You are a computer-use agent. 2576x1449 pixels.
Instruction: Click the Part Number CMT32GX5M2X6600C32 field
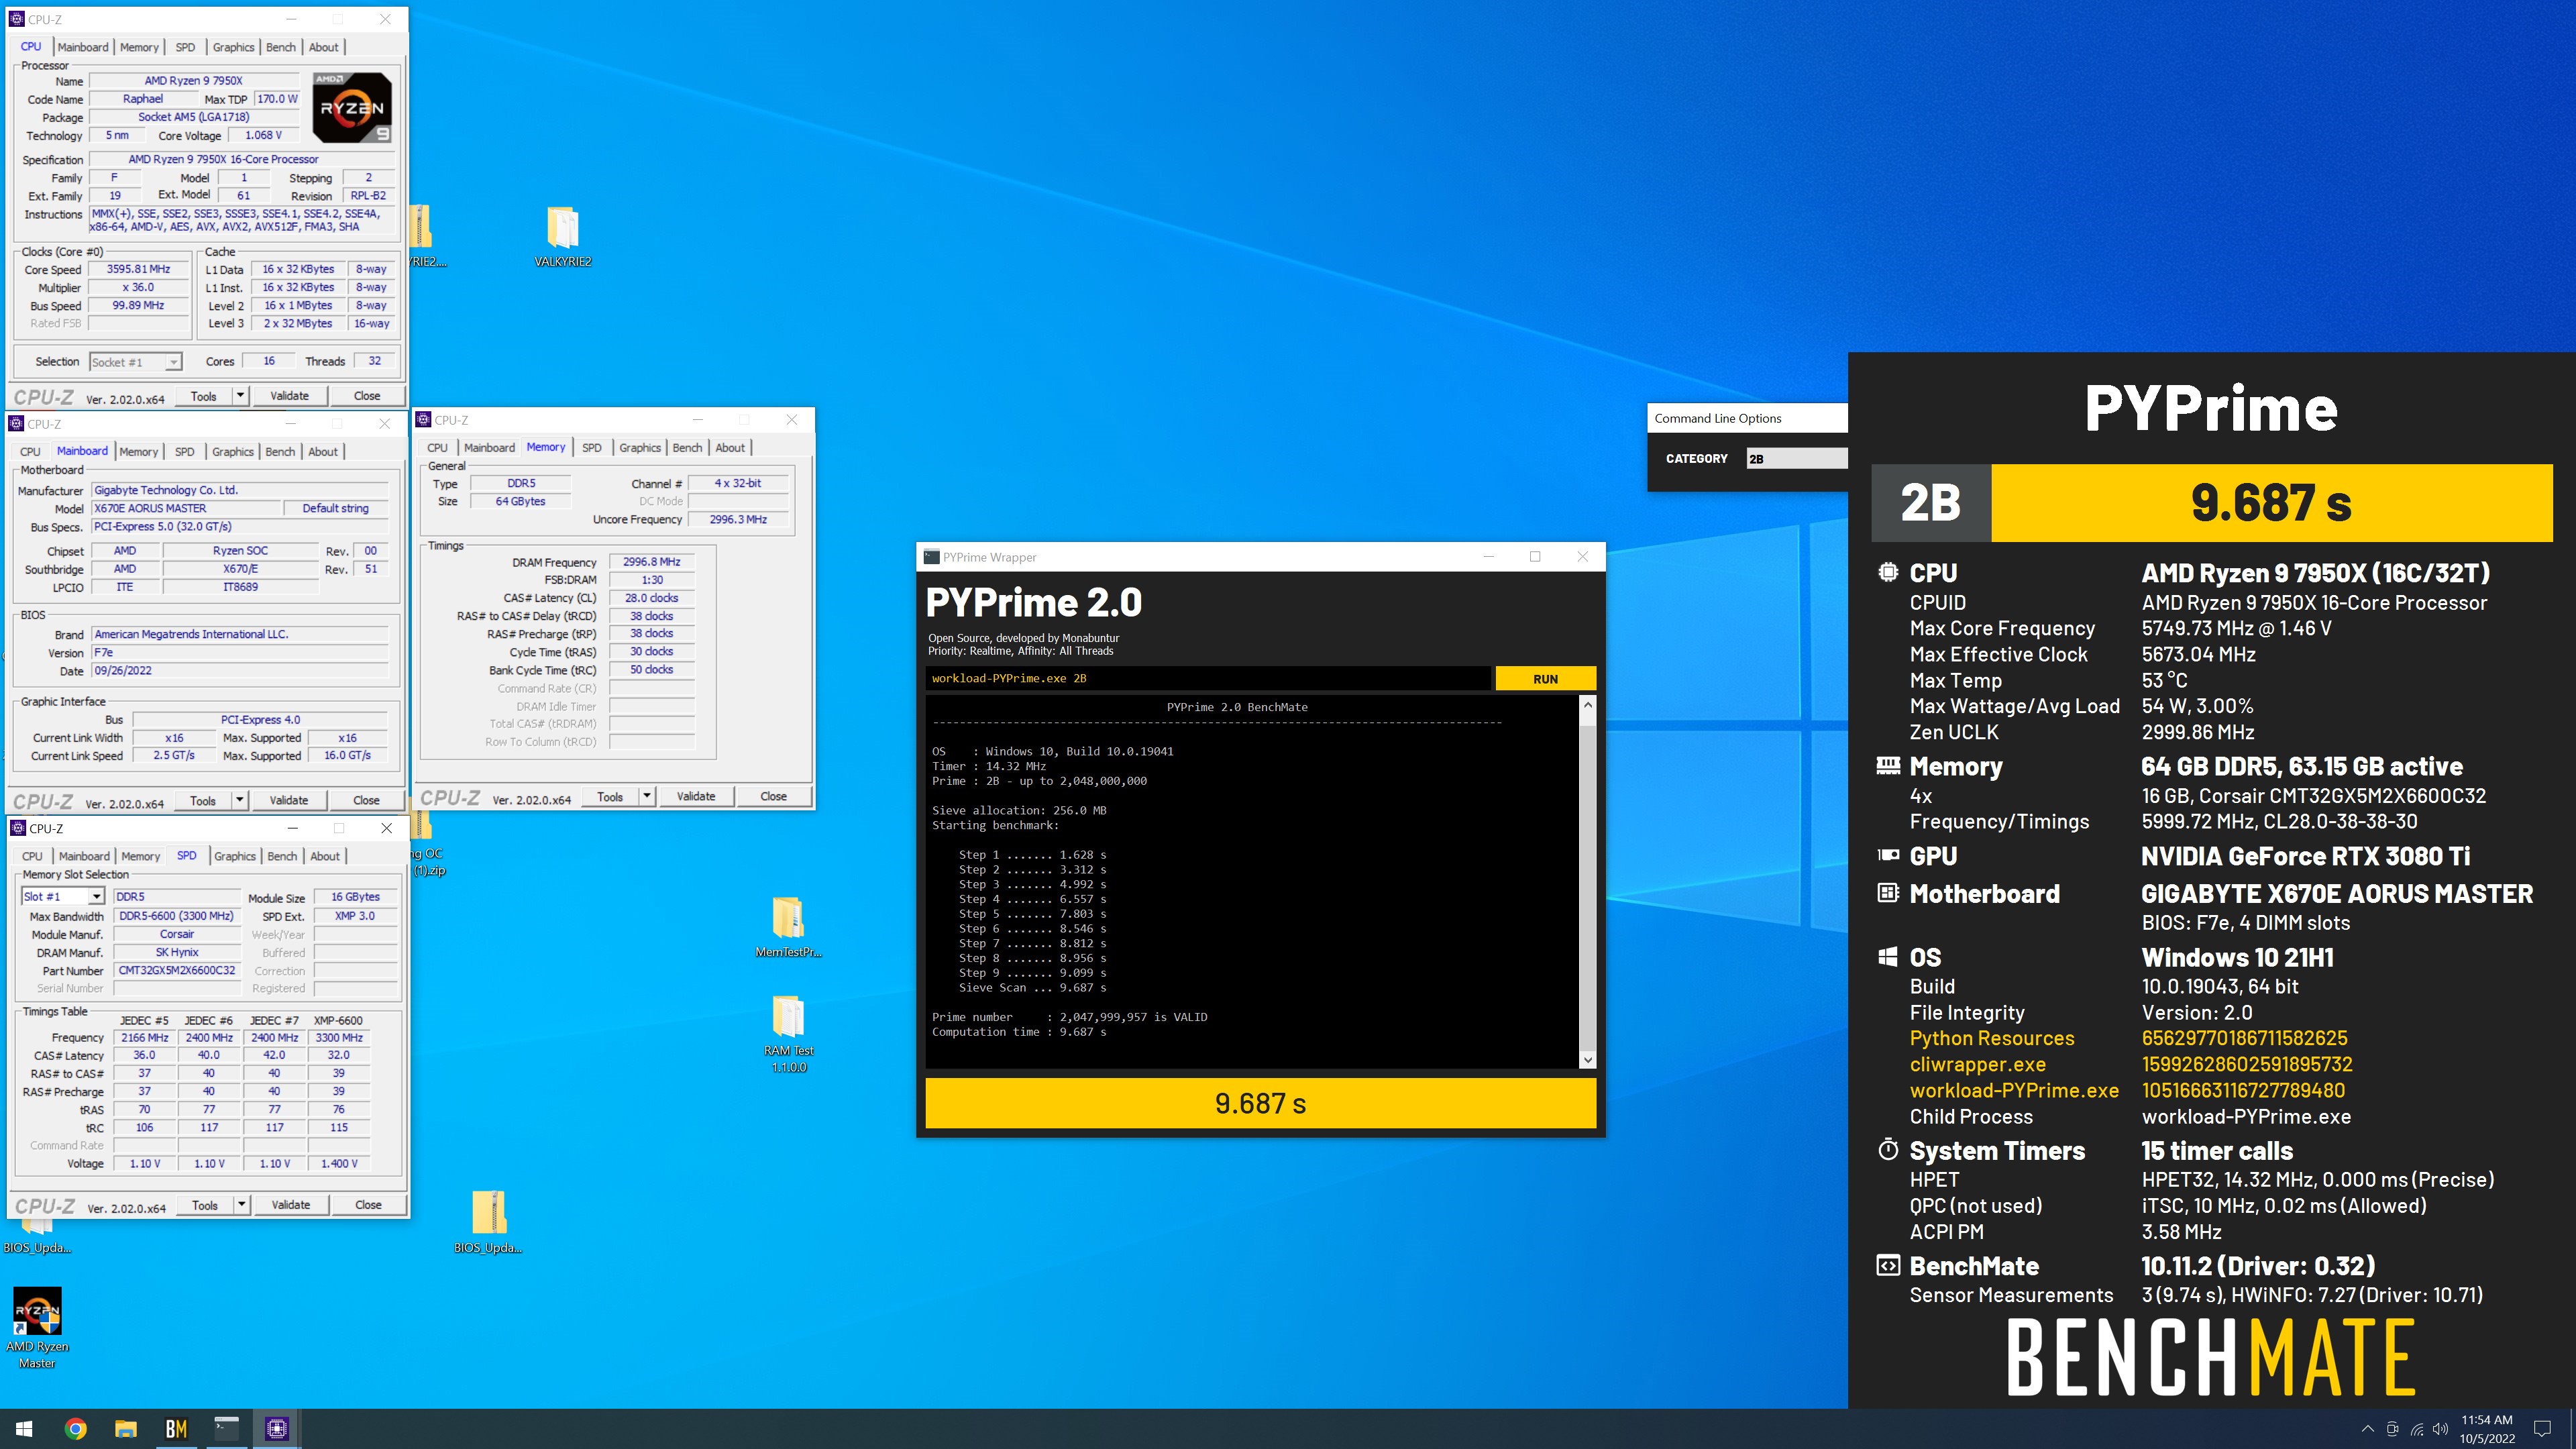click(176, 970)
